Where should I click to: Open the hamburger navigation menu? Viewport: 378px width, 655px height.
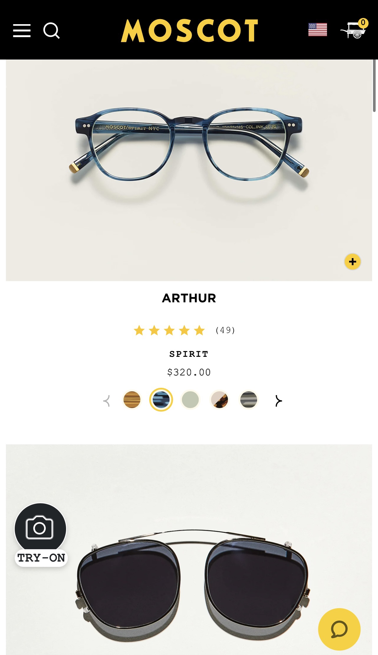click(22, 31)
